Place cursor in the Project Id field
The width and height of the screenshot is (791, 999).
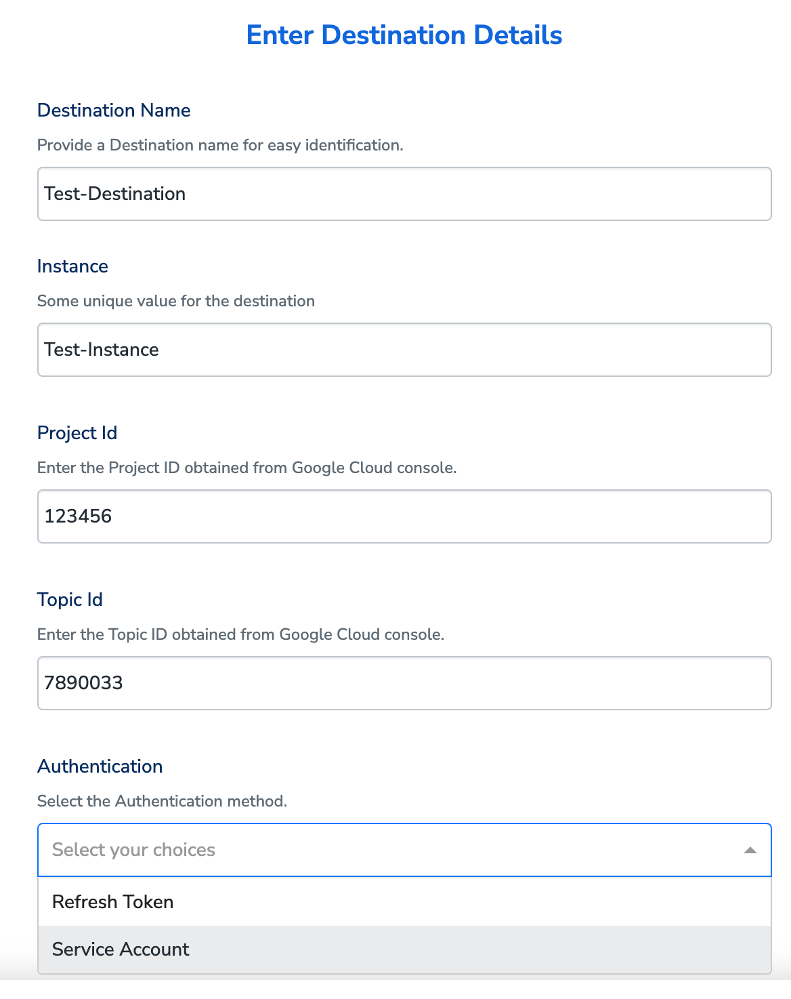pyautogui.click(x=404, y=516)
